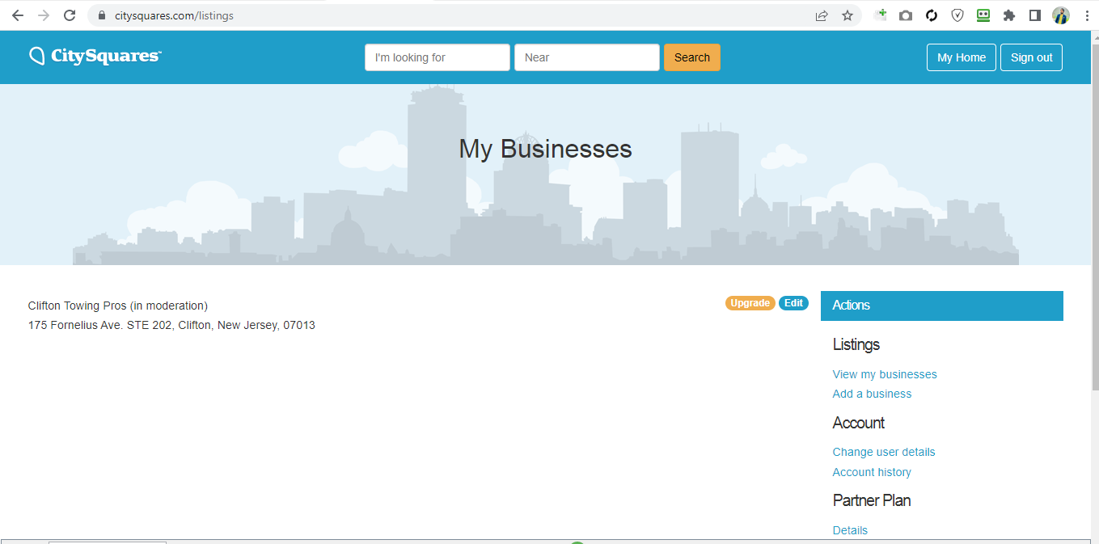The width and height of the screenshot is (1099, 544).
Task: Click the padlock site info icon
Action: 101,15
